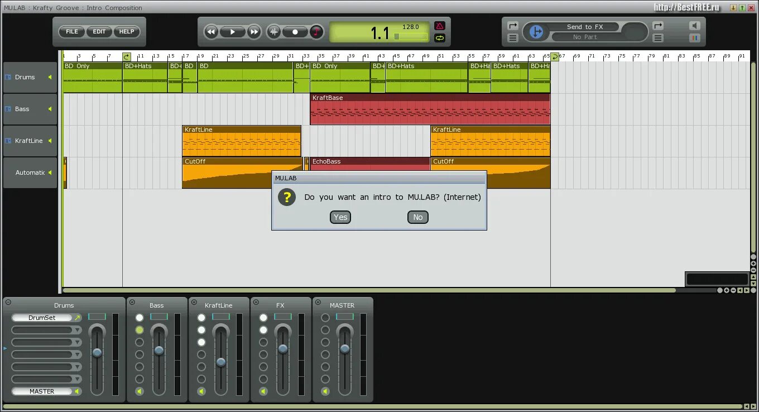Click the record button in transport

tap(295, 32)
